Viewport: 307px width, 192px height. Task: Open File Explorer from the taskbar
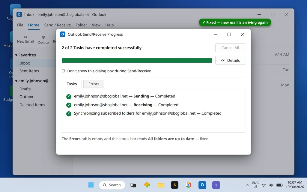pos(161,185)
